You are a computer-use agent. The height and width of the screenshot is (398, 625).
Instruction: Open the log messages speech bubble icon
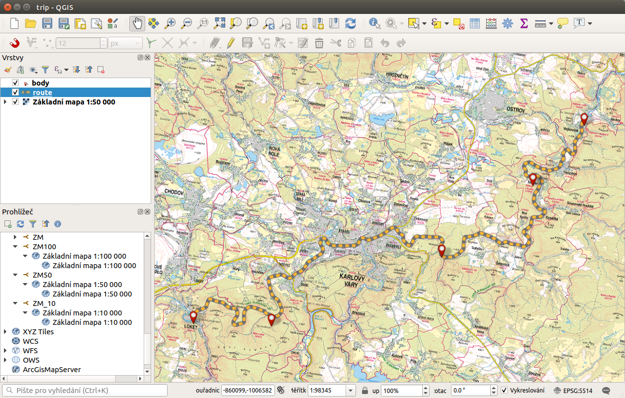tap(607, 391)
